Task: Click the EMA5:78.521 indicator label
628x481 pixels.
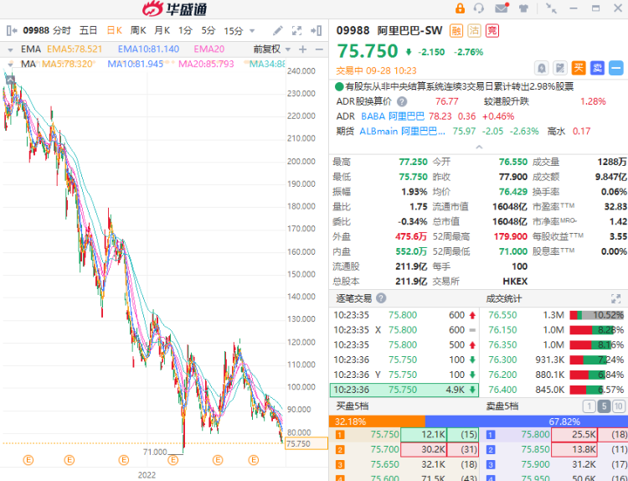Action: [x=75, y=49]
